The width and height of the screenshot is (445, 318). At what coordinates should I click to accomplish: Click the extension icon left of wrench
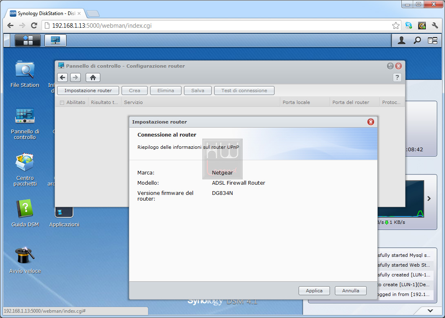[422, 26]
